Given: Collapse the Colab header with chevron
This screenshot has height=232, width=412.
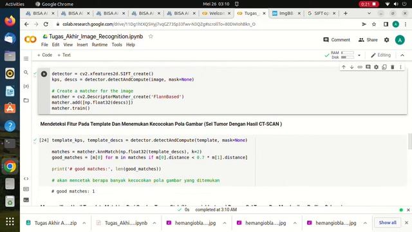Looking at the screenshot, I should pos(402,55).
